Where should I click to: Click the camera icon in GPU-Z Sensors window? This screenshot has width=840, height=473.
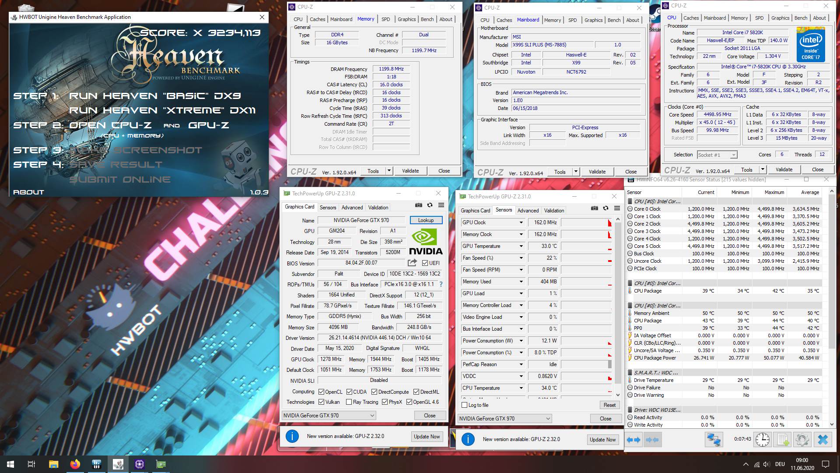pyautogui.click(x=595, y=208)
